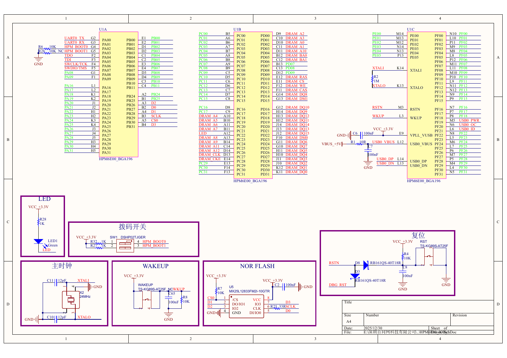Select the R2 1M resistor symbol
Image resolution: width=507 pixels, height=358 pixels.
point(372,79)
